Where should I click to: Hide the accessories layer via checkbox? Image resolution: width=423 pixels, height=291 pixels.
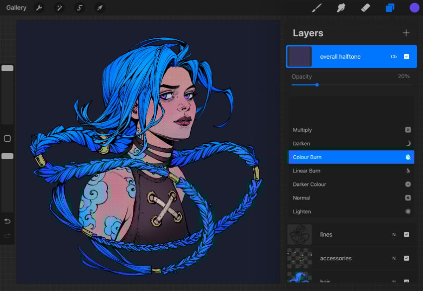407,258
